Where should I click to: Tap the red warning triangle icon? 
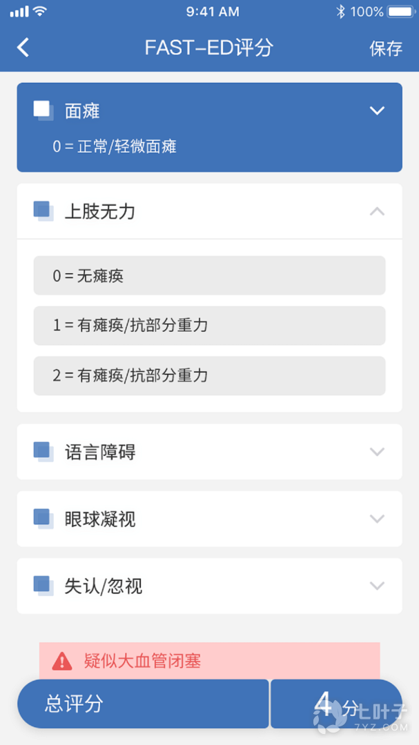pyautogui.click(x=62, y=662)
